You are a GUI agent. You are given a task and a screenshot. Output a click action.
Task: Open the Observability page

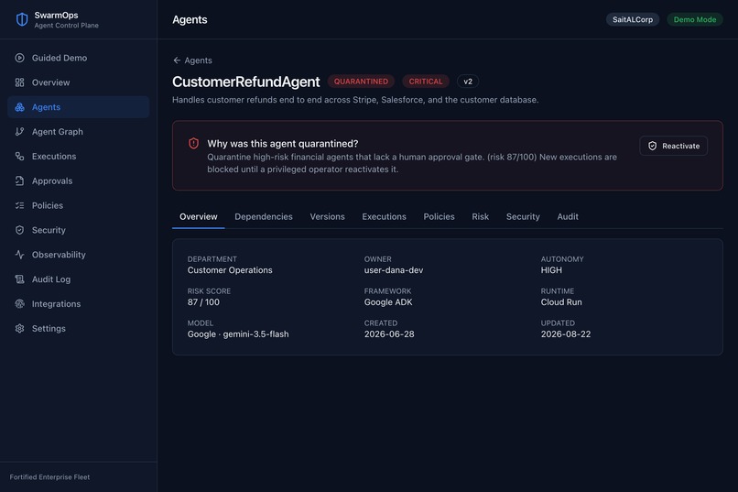78,255
